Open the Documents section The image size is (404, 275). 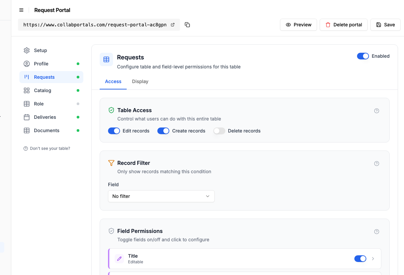pos(51,130)
